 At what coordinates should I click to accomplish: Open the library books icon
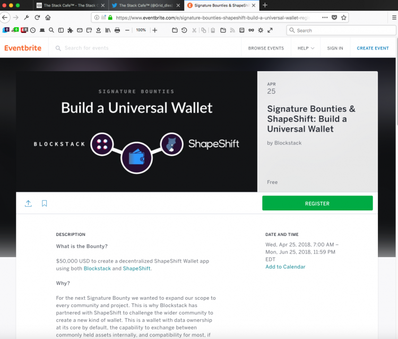tap(108, 30)
